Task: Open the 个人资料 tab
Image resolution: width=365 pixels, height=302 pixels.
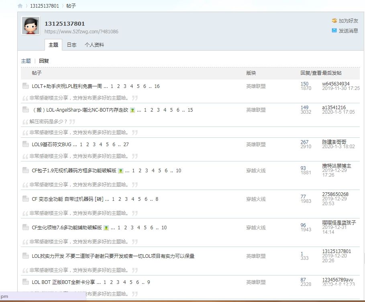Action: (94, 45)
